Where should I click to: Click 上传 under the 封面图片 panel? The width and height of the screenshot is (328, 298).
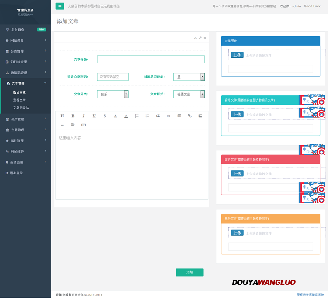click(237, 55)
